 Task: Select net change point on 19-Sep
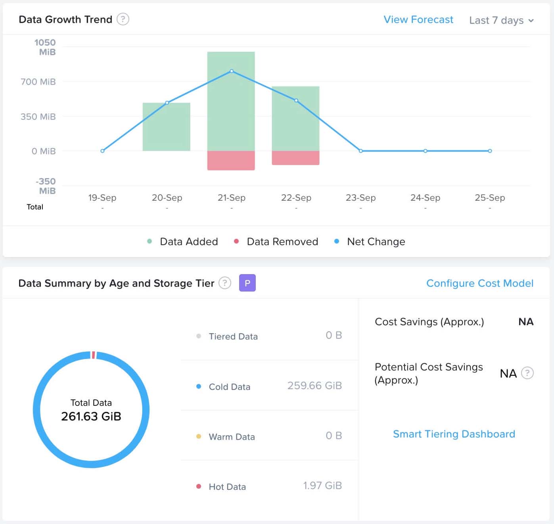point(102,151)
